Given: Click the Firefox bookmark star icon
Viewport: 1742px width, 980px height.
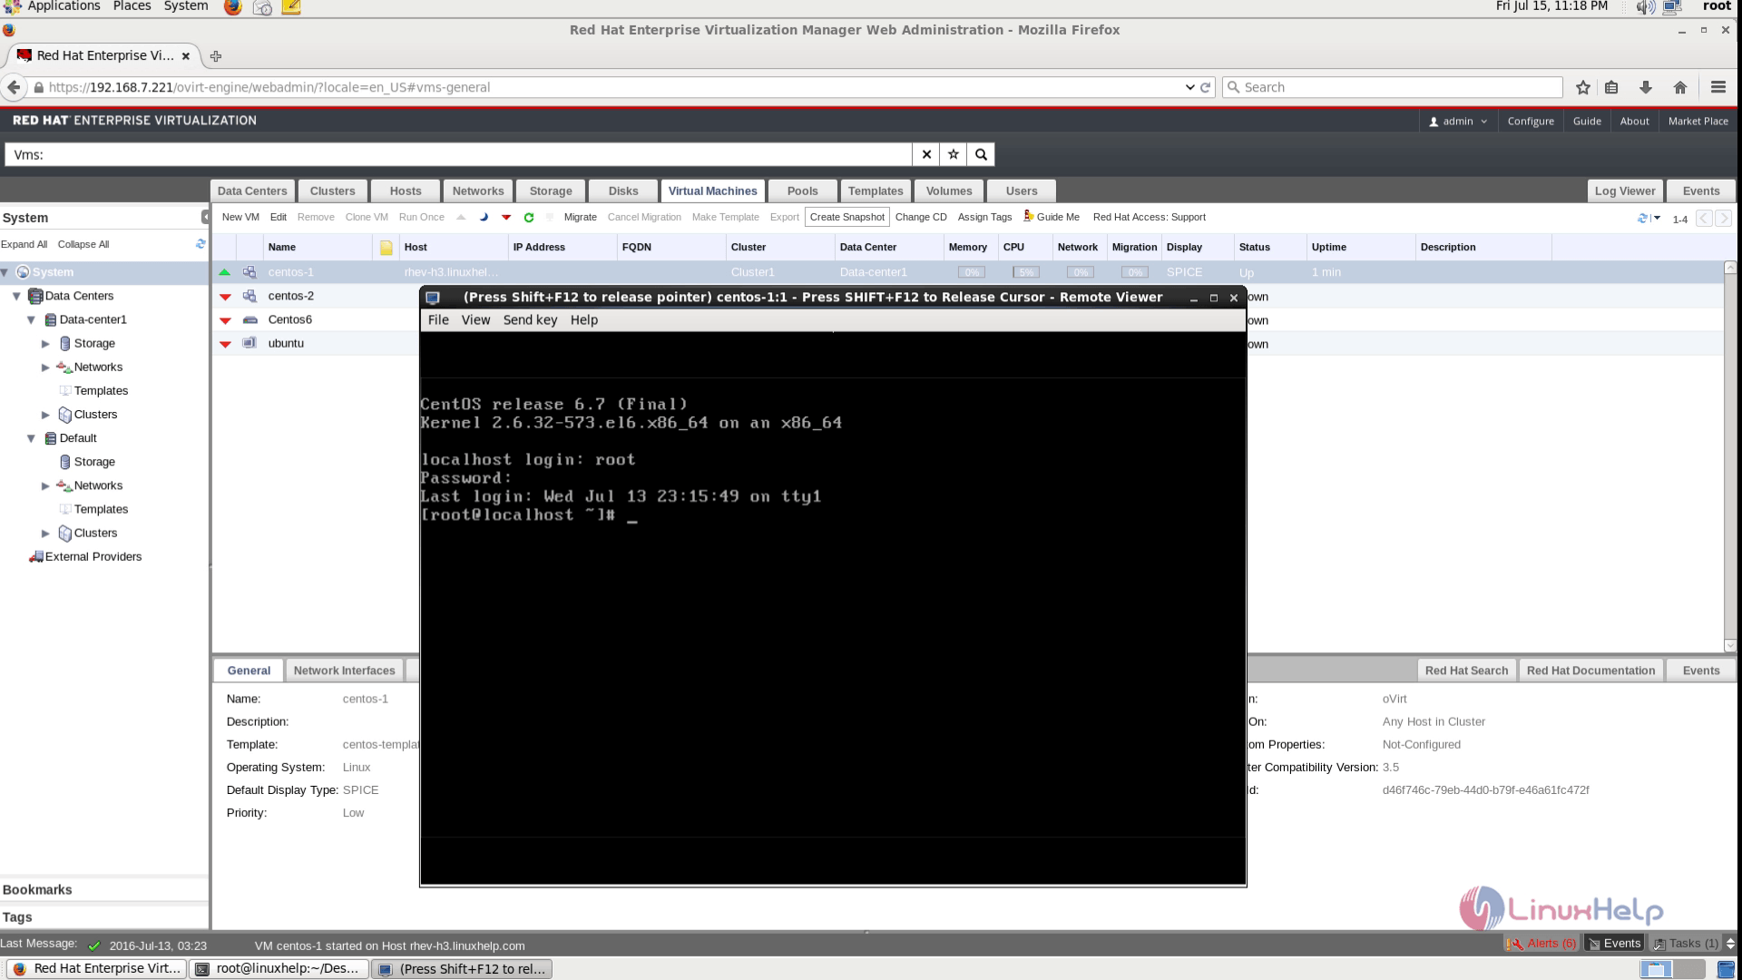Looking at the screenshot, I should (1583, 87).
